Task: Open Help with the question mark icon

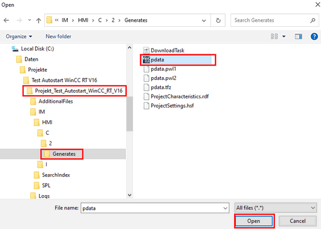Action: click(x=314, y=36)
